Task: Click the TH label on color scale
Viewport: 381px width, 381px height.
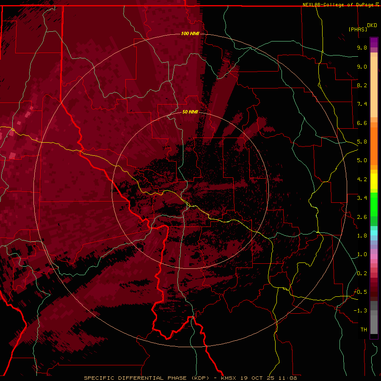Action: 364,330
